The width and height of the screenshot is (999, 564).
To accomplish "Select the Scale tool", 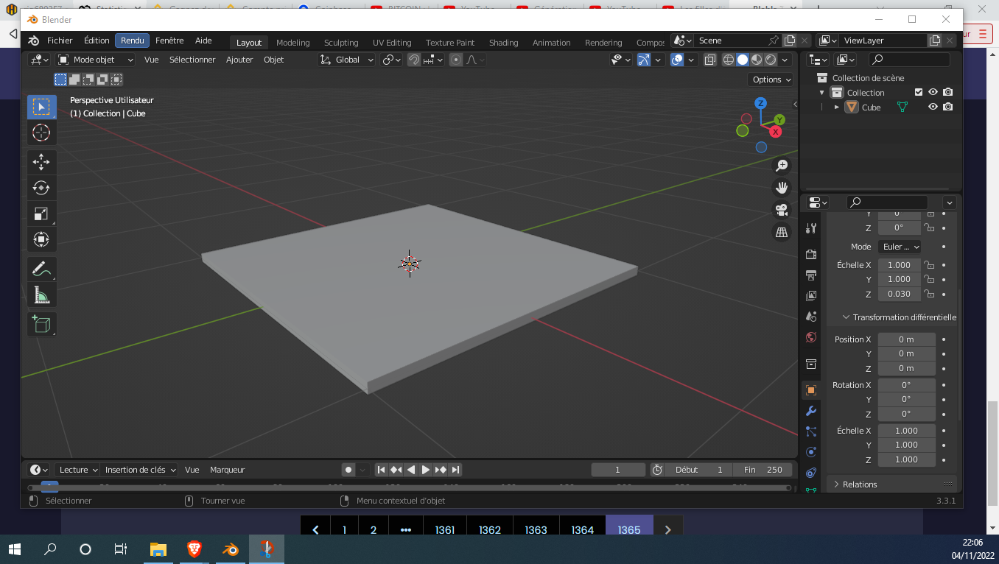I will click(x=41, y=214).
